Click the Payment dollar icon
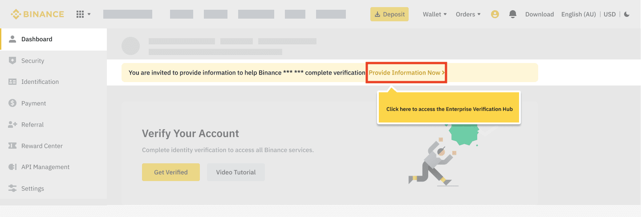 (12, 103)
